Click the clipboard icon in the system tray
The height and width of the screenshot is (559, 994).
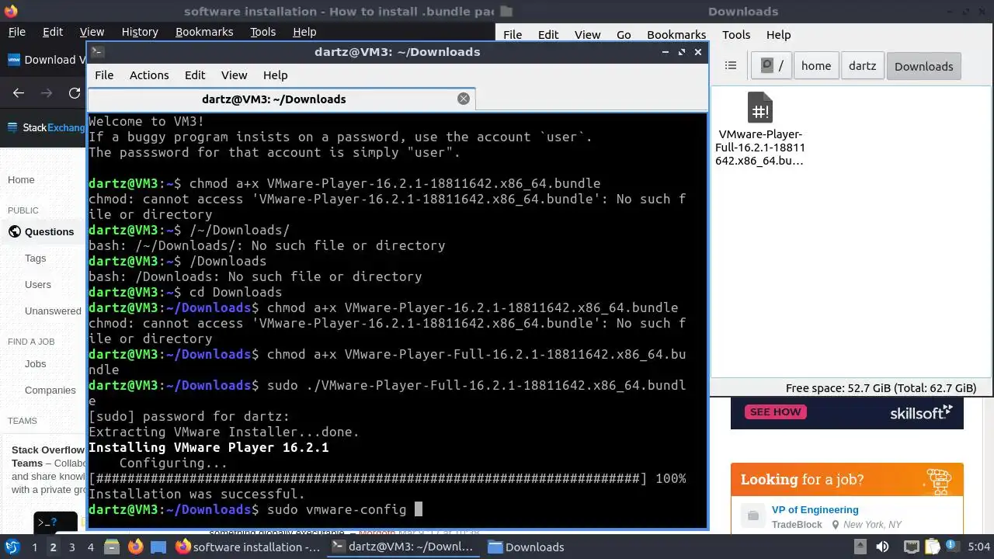tap(932, 547)
